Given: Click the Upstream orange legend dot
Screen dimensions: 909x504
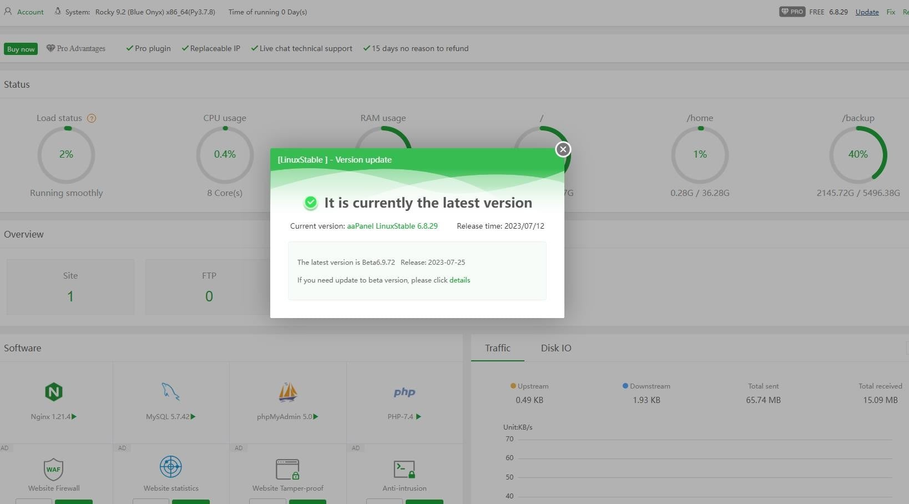Looking at the screenshot, I should tap(513, 386).
